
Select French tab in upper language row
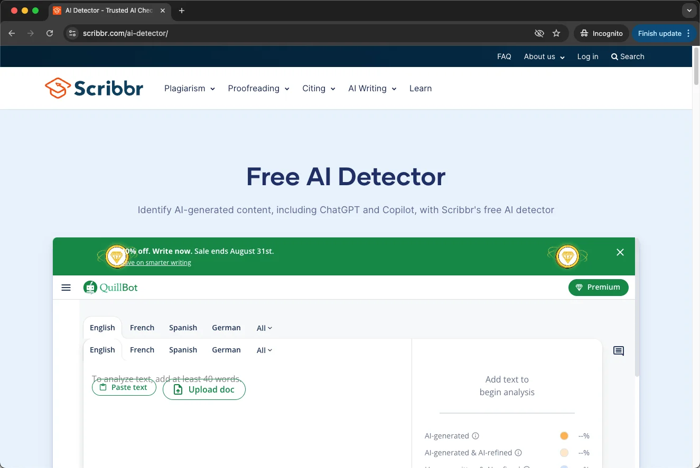(142, 328)
